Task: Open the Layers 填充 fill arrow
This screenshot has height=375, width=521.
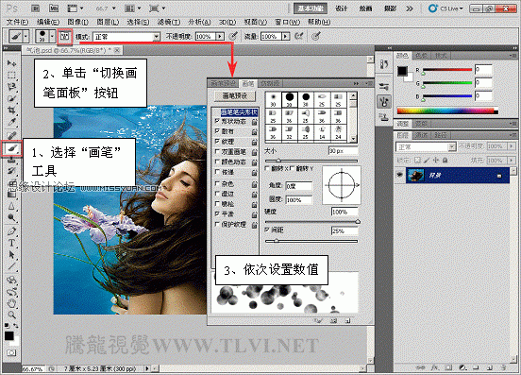Action: [x=512, y=161]
